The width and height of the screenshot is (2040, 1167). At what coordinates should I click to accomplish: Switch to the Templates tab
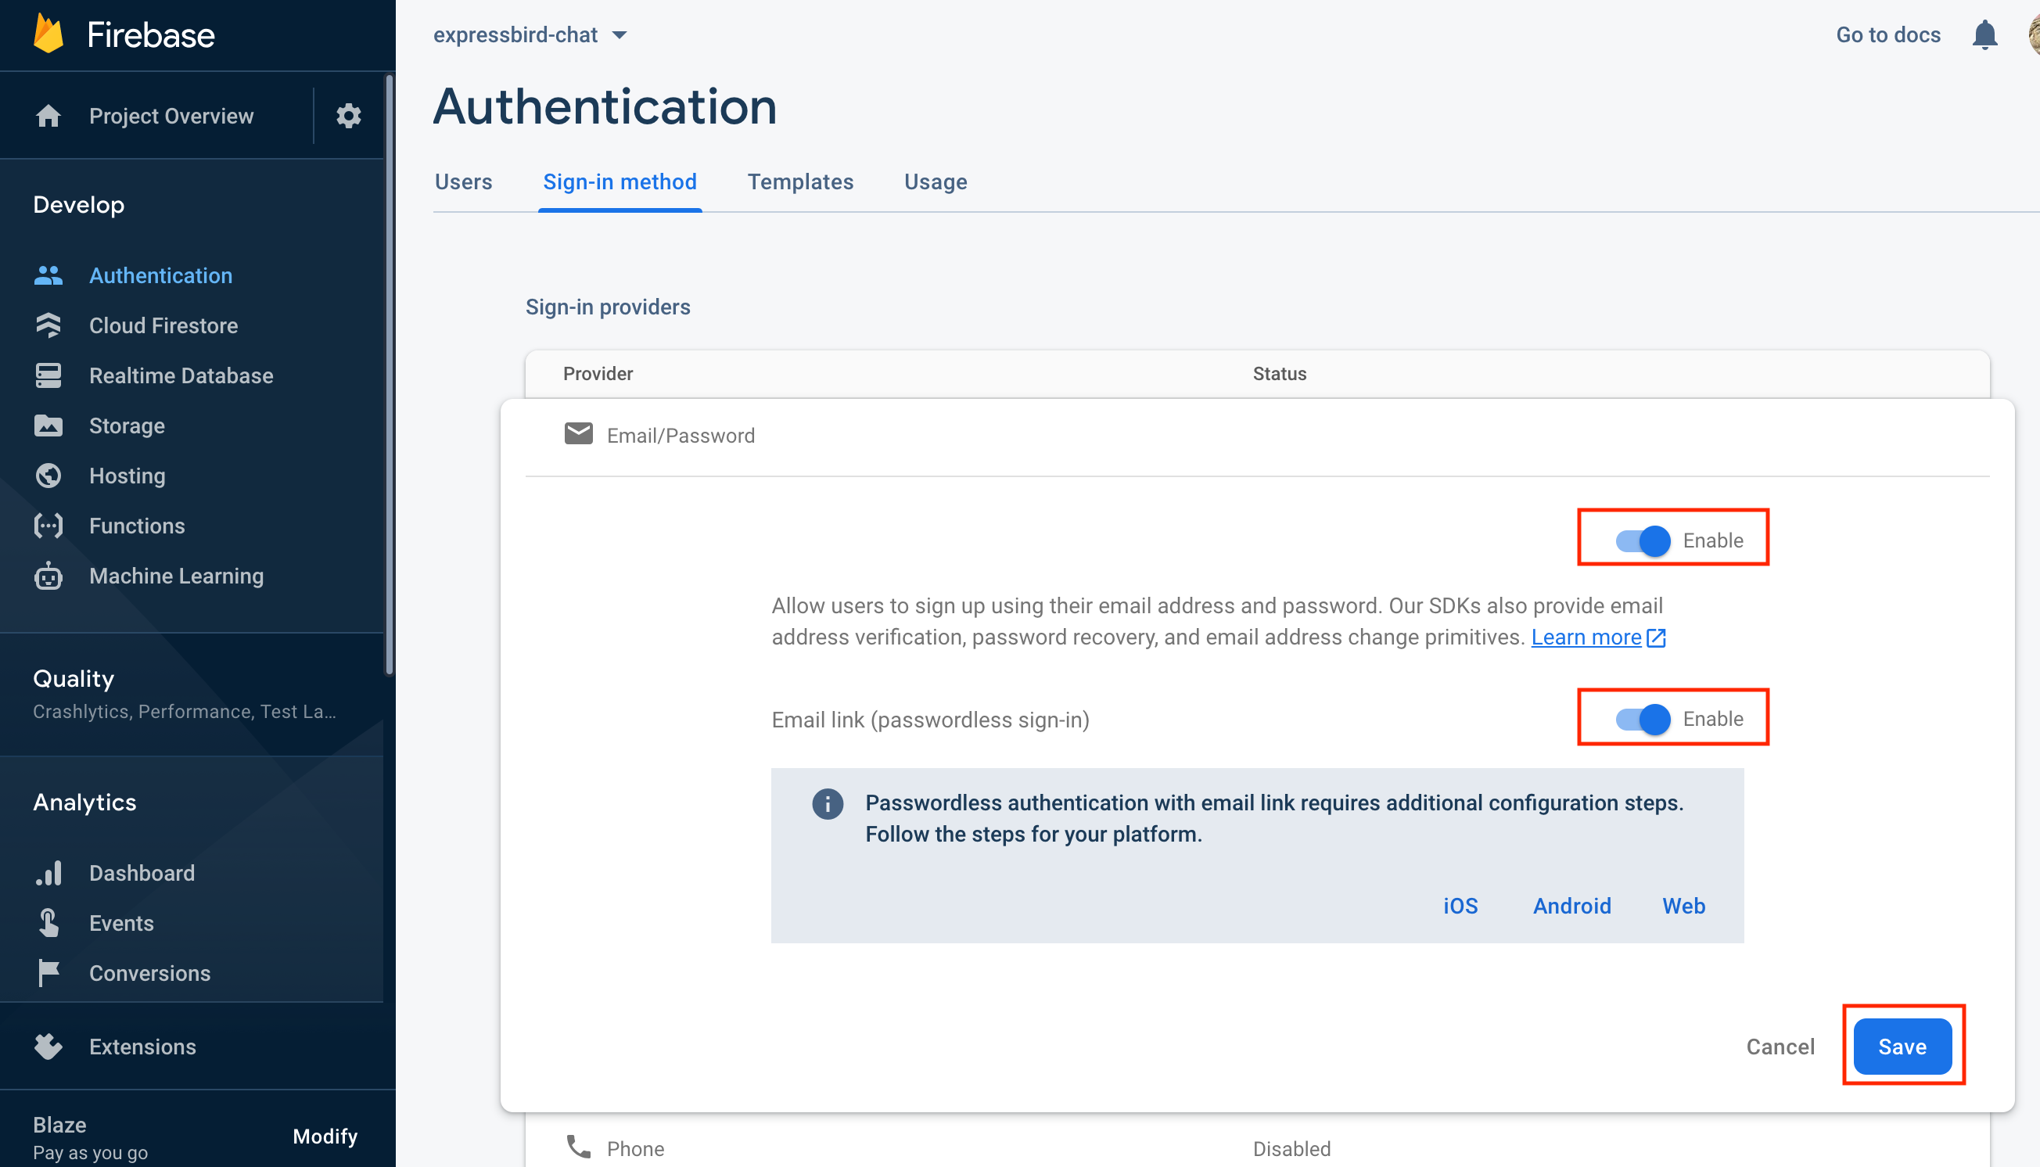(x=800, y=182)
